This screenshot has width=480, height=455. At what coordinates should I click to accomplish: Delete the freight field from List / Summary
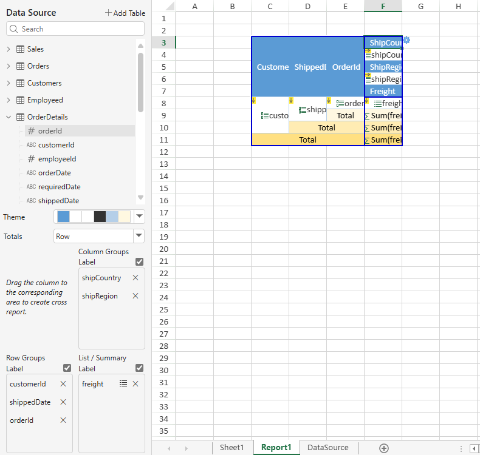click(135, 384)
